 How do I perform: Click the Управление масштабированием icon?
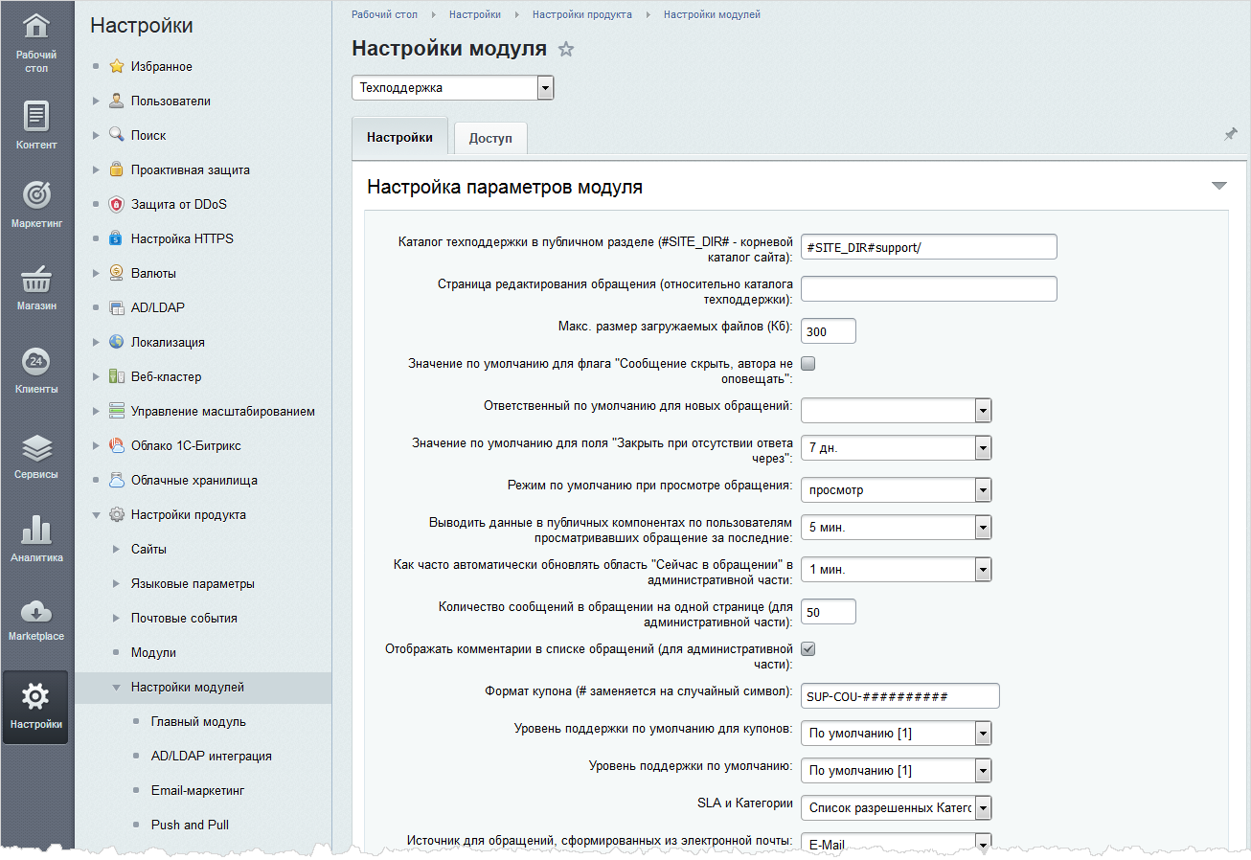[x=117, y=411]
